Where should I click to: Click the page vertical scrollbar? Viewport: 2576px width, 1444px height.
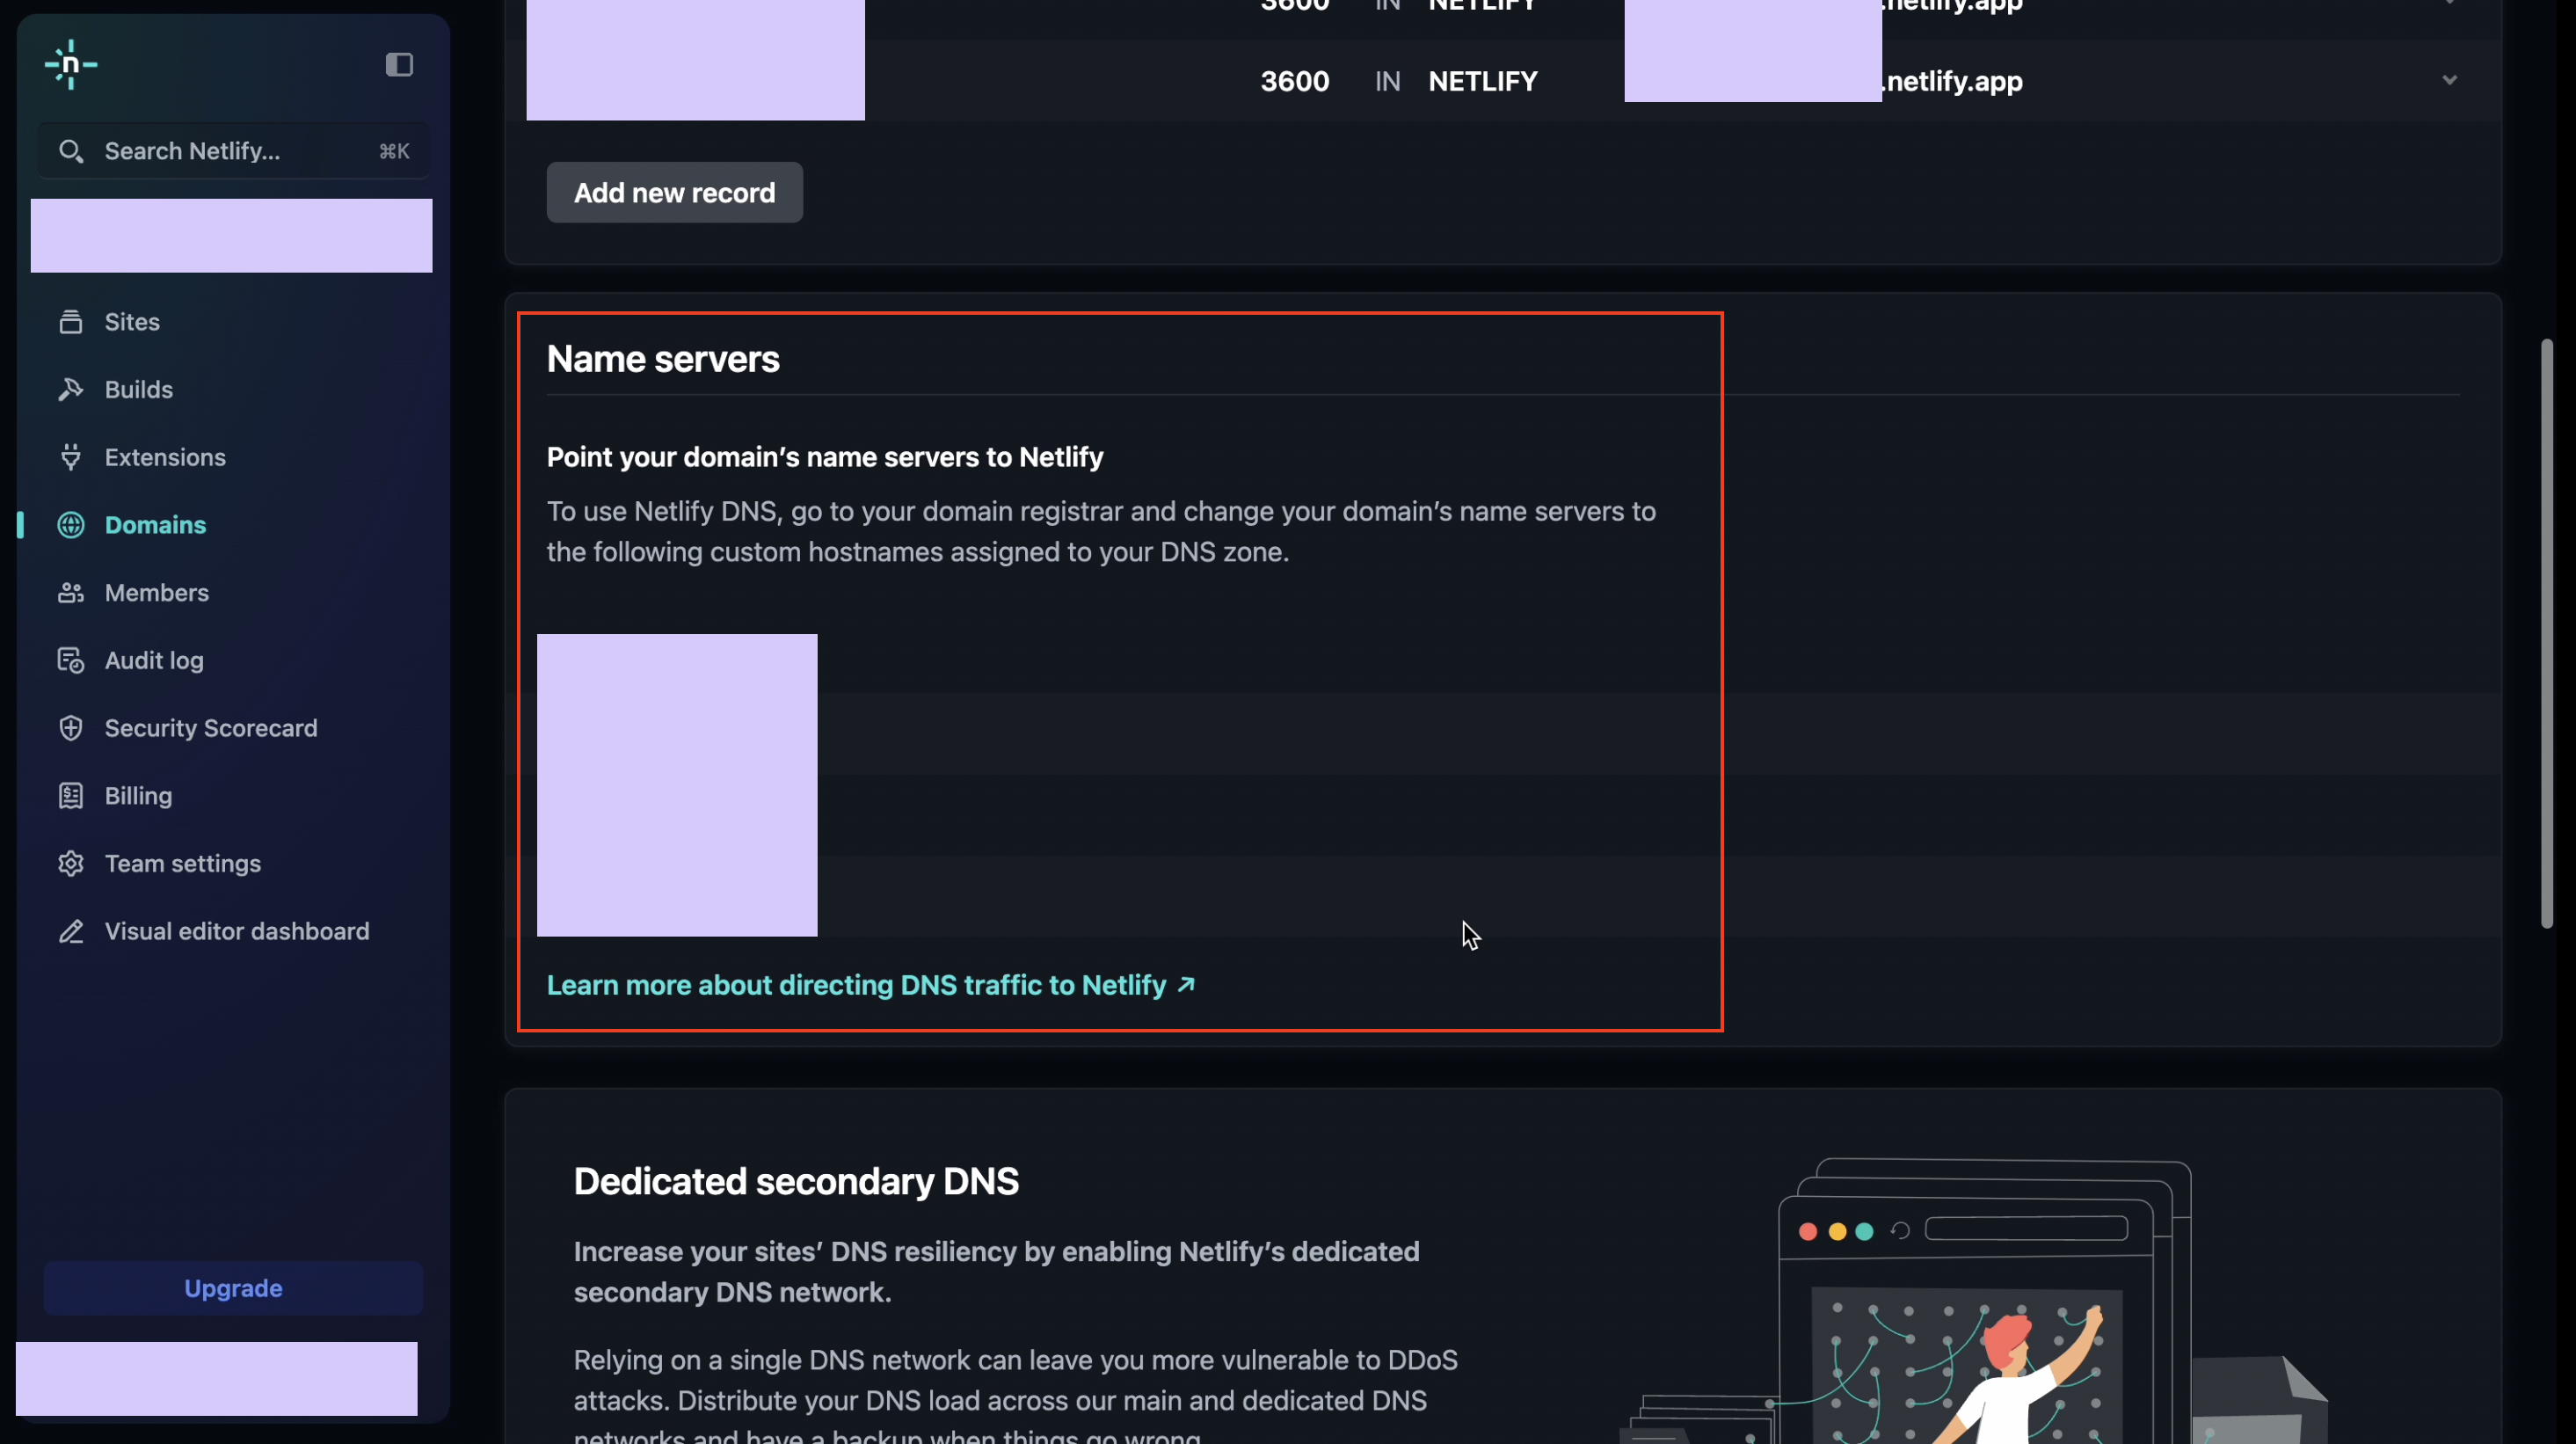pos(2546,634)
